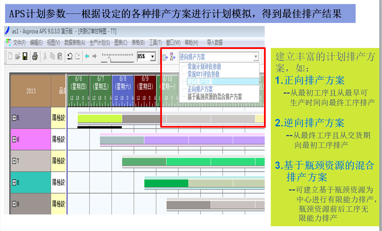Expand order row 7 tree node
The image size is (382, 231).
[x=14, y=161]
